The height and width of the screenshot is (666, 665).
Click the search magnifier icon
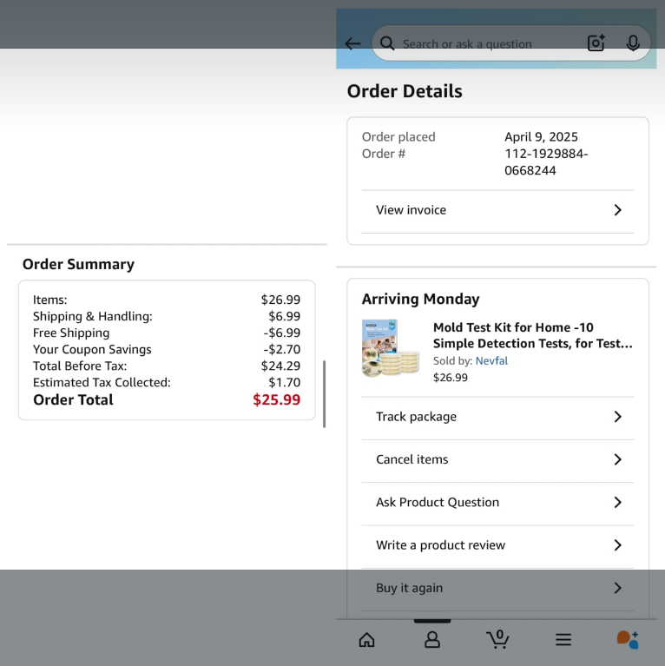point(387,43)
